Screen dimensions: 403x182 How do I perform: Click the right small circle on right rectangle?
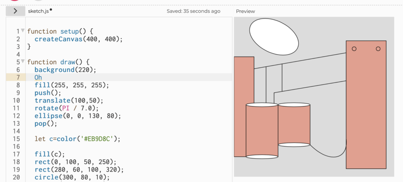click(x=378, y=49)
